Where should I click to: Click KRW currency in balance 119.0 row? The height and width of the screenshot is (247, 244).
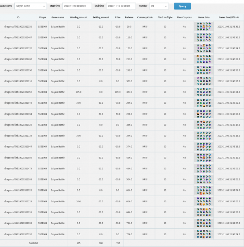[145, 37]
